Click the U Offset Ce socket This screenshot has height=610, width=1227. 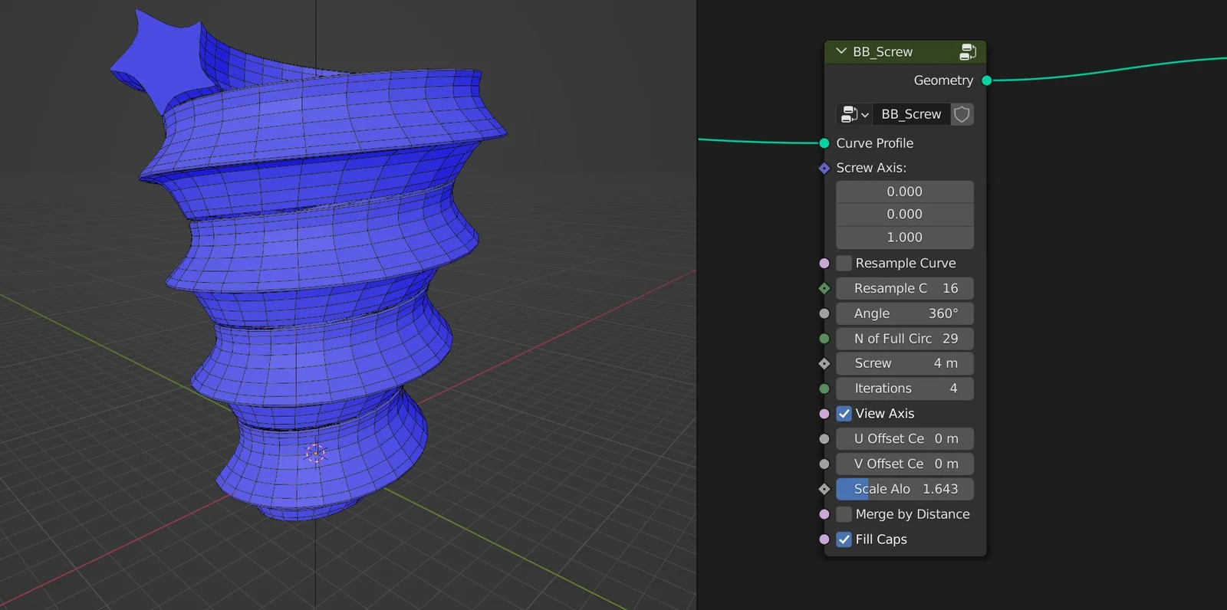(824, 439)
